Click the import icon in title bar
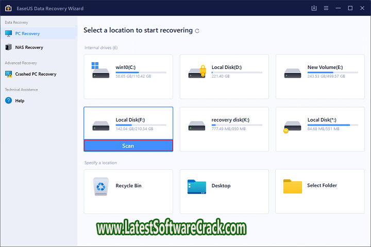 point(314,8)
